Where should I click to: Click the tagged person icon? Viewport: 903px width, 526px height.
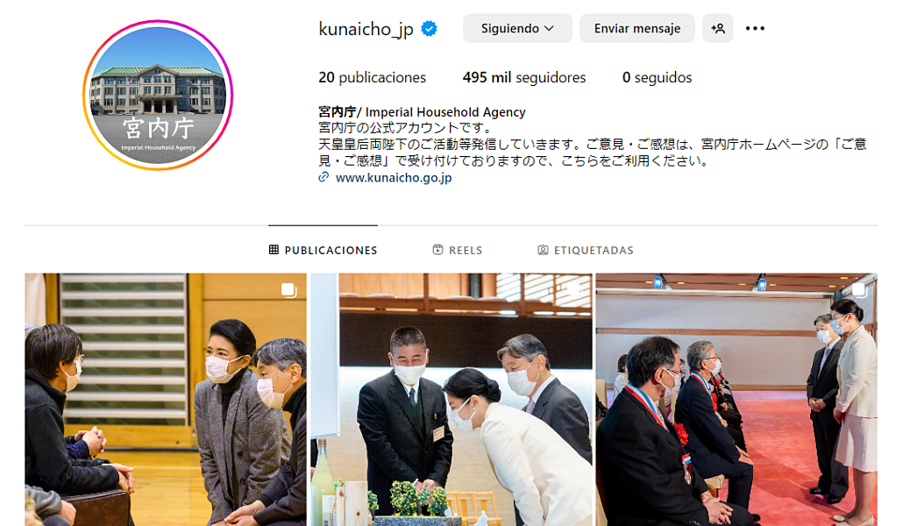pyautogui.click(x=543, y=250)
